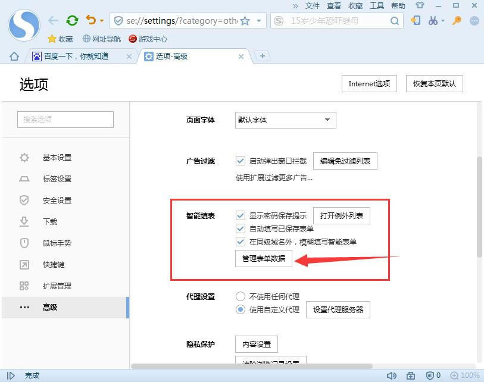Click the vertical scrollbar thumb
This screenshot has height=382, width=484.
479,206
